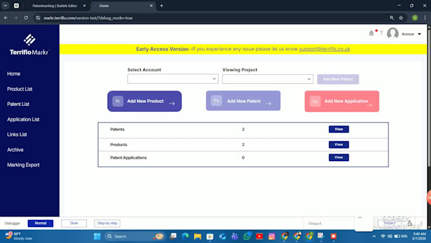Click the Products label in the table
The height and width of the screenshot is (243, 431).
click(x=119, y=145)
